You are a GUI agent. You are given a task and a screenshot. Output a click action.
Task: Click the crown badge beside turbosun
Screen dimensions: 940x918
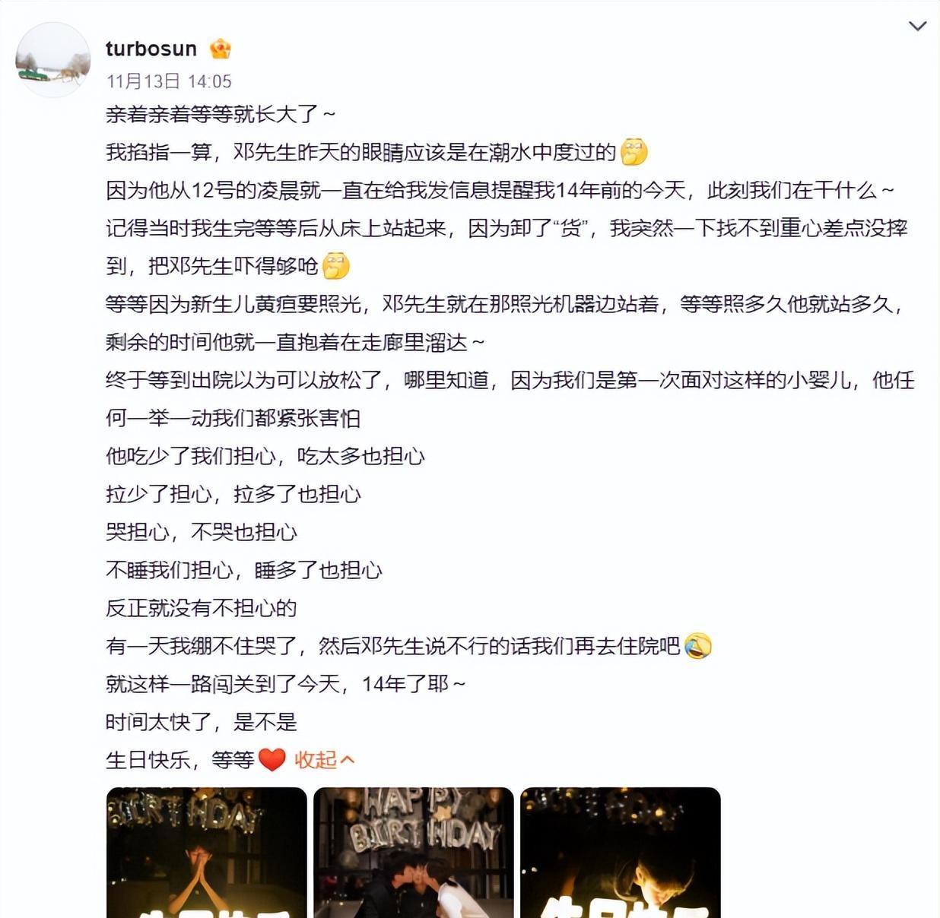(221, 49)
